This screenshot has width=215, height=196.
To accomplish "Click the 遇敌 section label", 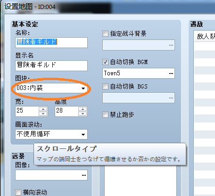I will (x=197, y=24).
